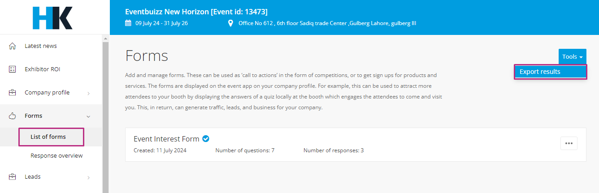Click the Forms thumbs-up icon
Image resolution: width=599 pixels, height=193 pixels.
click(x=13, y=116)
